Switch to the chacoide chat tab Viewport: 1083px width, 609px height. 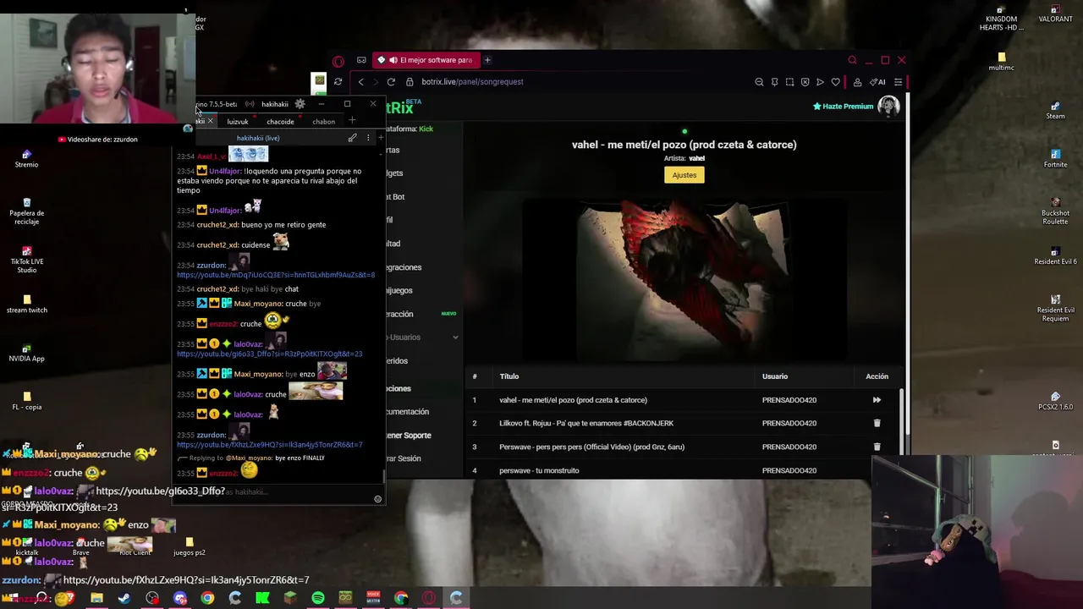pos(281,122)
